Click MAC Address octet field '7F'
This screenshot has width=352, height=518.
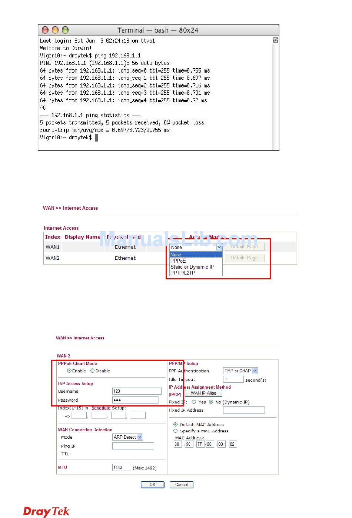(200, 444)
